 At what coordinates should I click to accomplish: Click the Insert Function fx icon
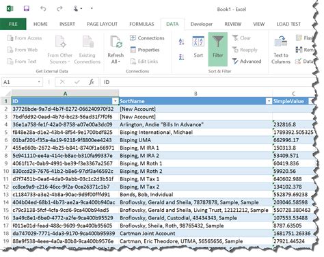(92, 82)
